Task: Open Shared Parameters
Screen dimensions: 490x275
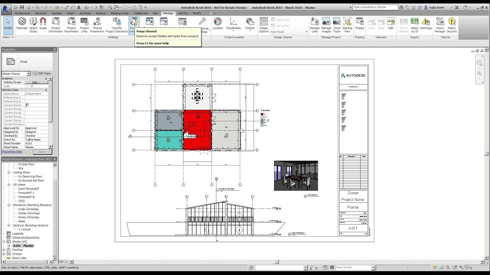Action: tap(97, 25)
